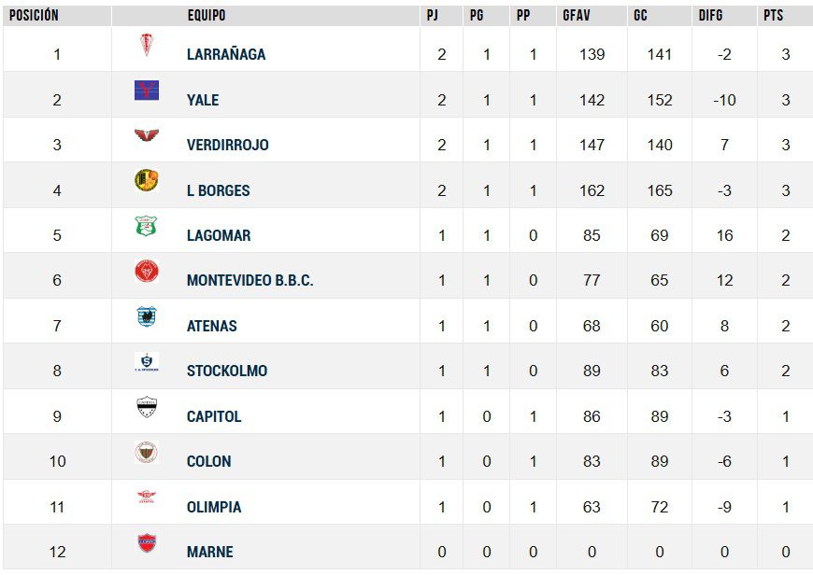This screenshot has width=813, height=575.
Task: Click the Yale blue logo icon
Action: (147, 91)
